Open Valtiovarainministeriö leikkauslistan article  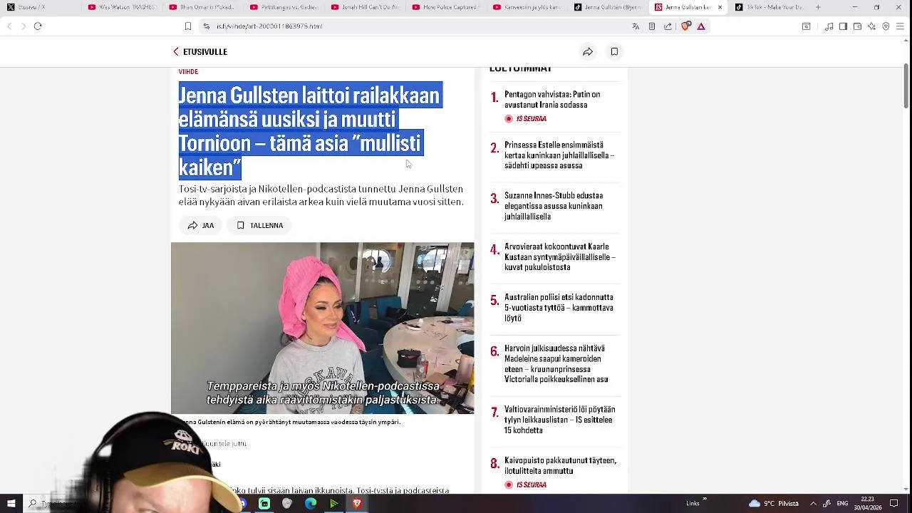[559, 420]
